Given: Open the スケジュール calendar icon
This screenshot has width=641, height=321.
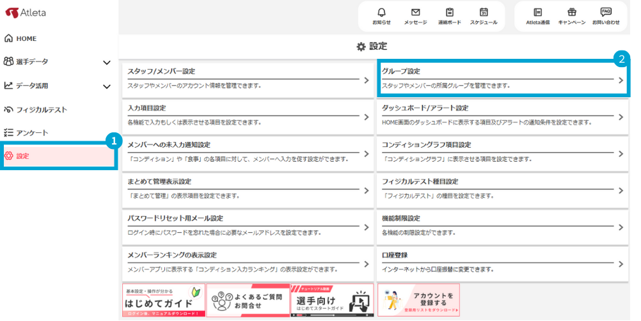Looking at the screenshot, I should (483, 16).
